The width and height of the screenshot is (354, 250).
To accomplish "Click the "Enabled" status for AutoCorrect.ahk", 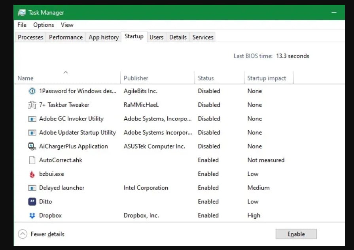I will click(x=208, y=160).
